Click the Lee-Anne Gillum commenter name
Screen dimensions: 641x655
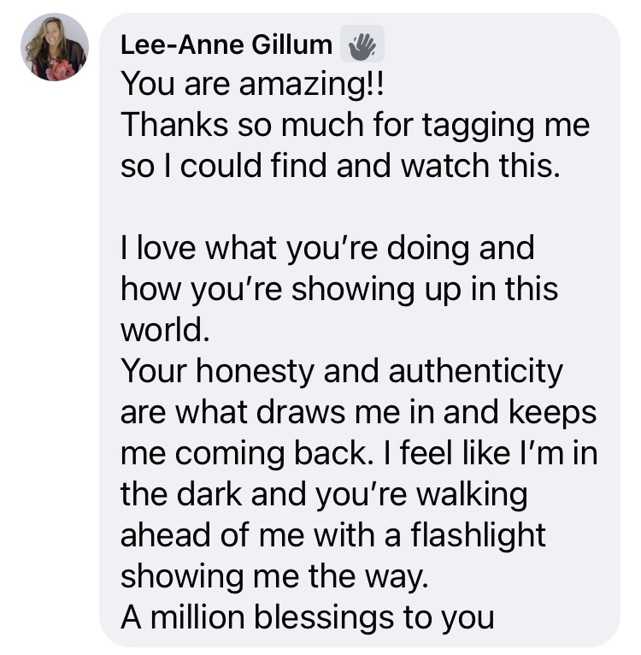[225, 44]
